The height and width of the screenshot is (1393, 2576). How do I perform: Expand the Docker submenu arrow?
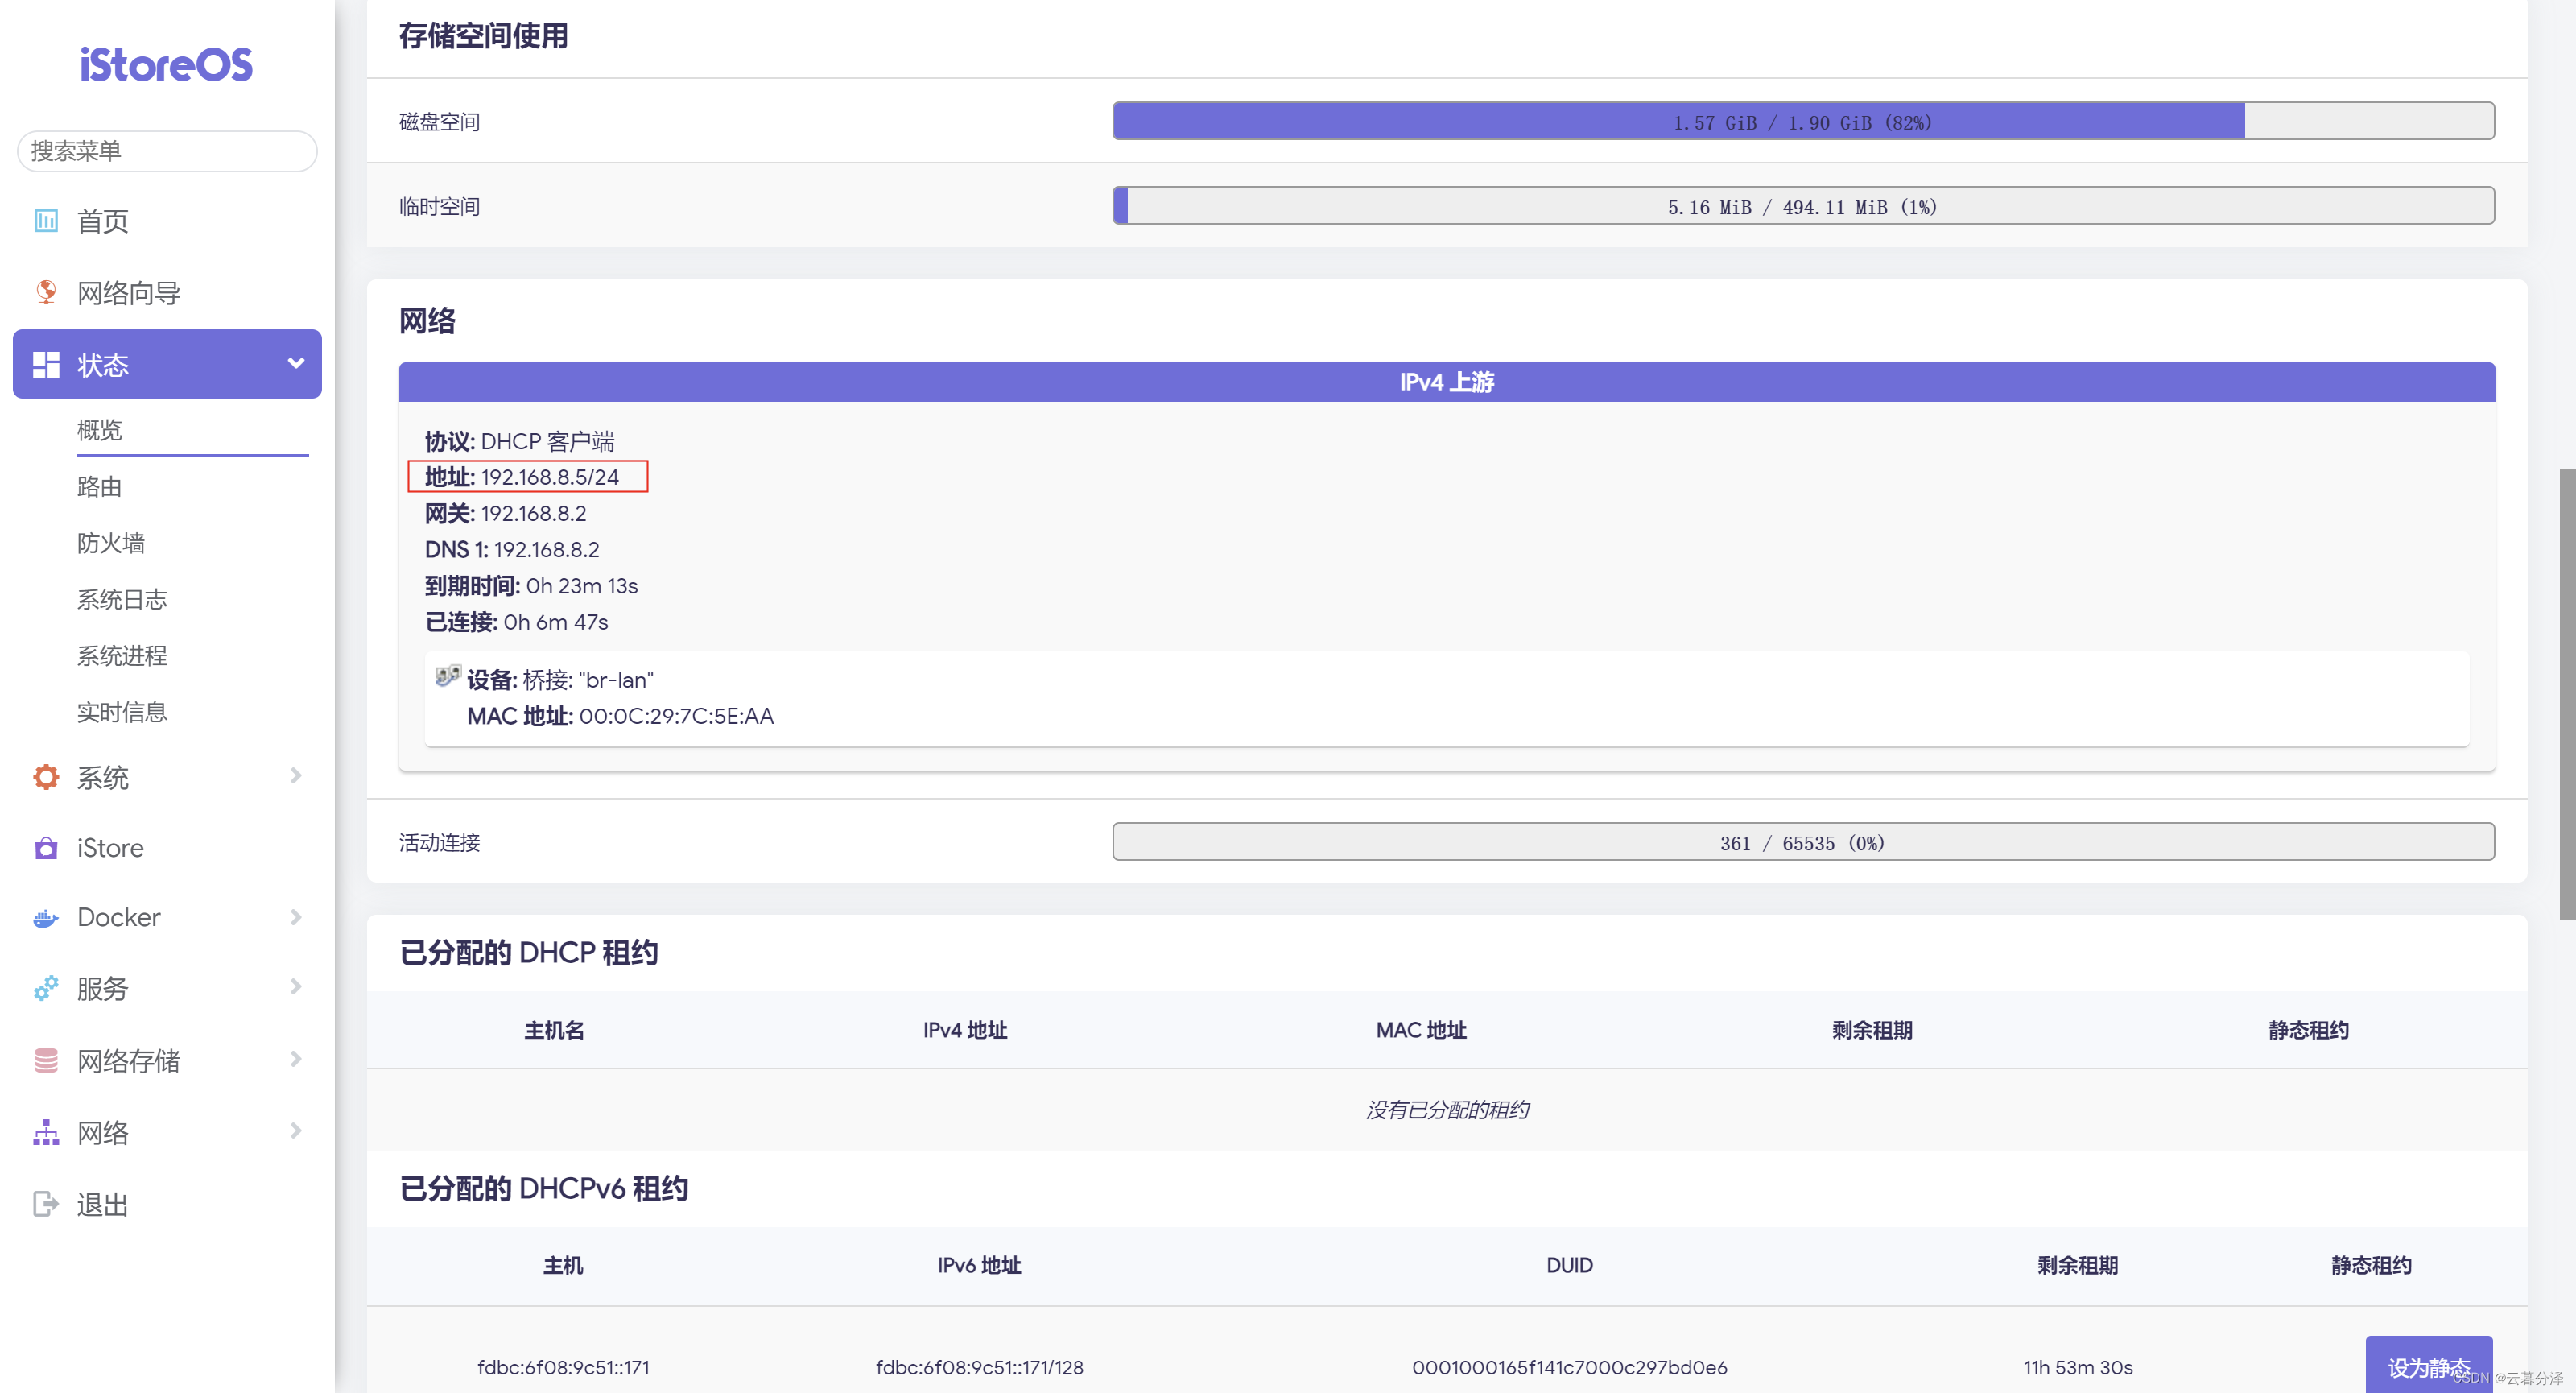pyautogui.click(x=295, y=917)
